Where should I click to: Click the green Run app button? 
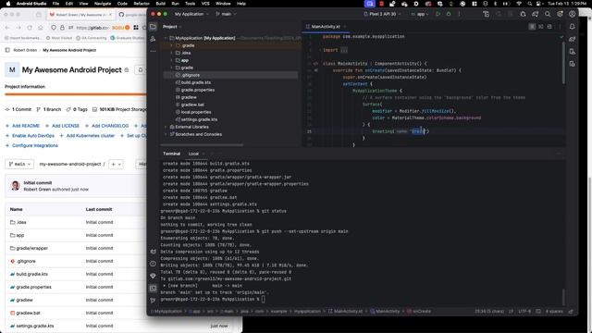(438, 14)
